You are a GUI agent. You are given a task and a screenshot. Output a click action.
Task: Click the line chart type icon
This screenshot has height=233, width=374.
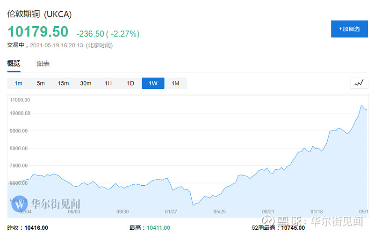point(359,83)
